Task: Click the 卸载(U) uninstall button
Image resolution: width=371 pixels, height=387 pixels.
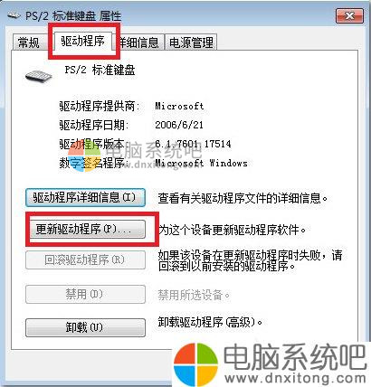Action: coord(85,327)
